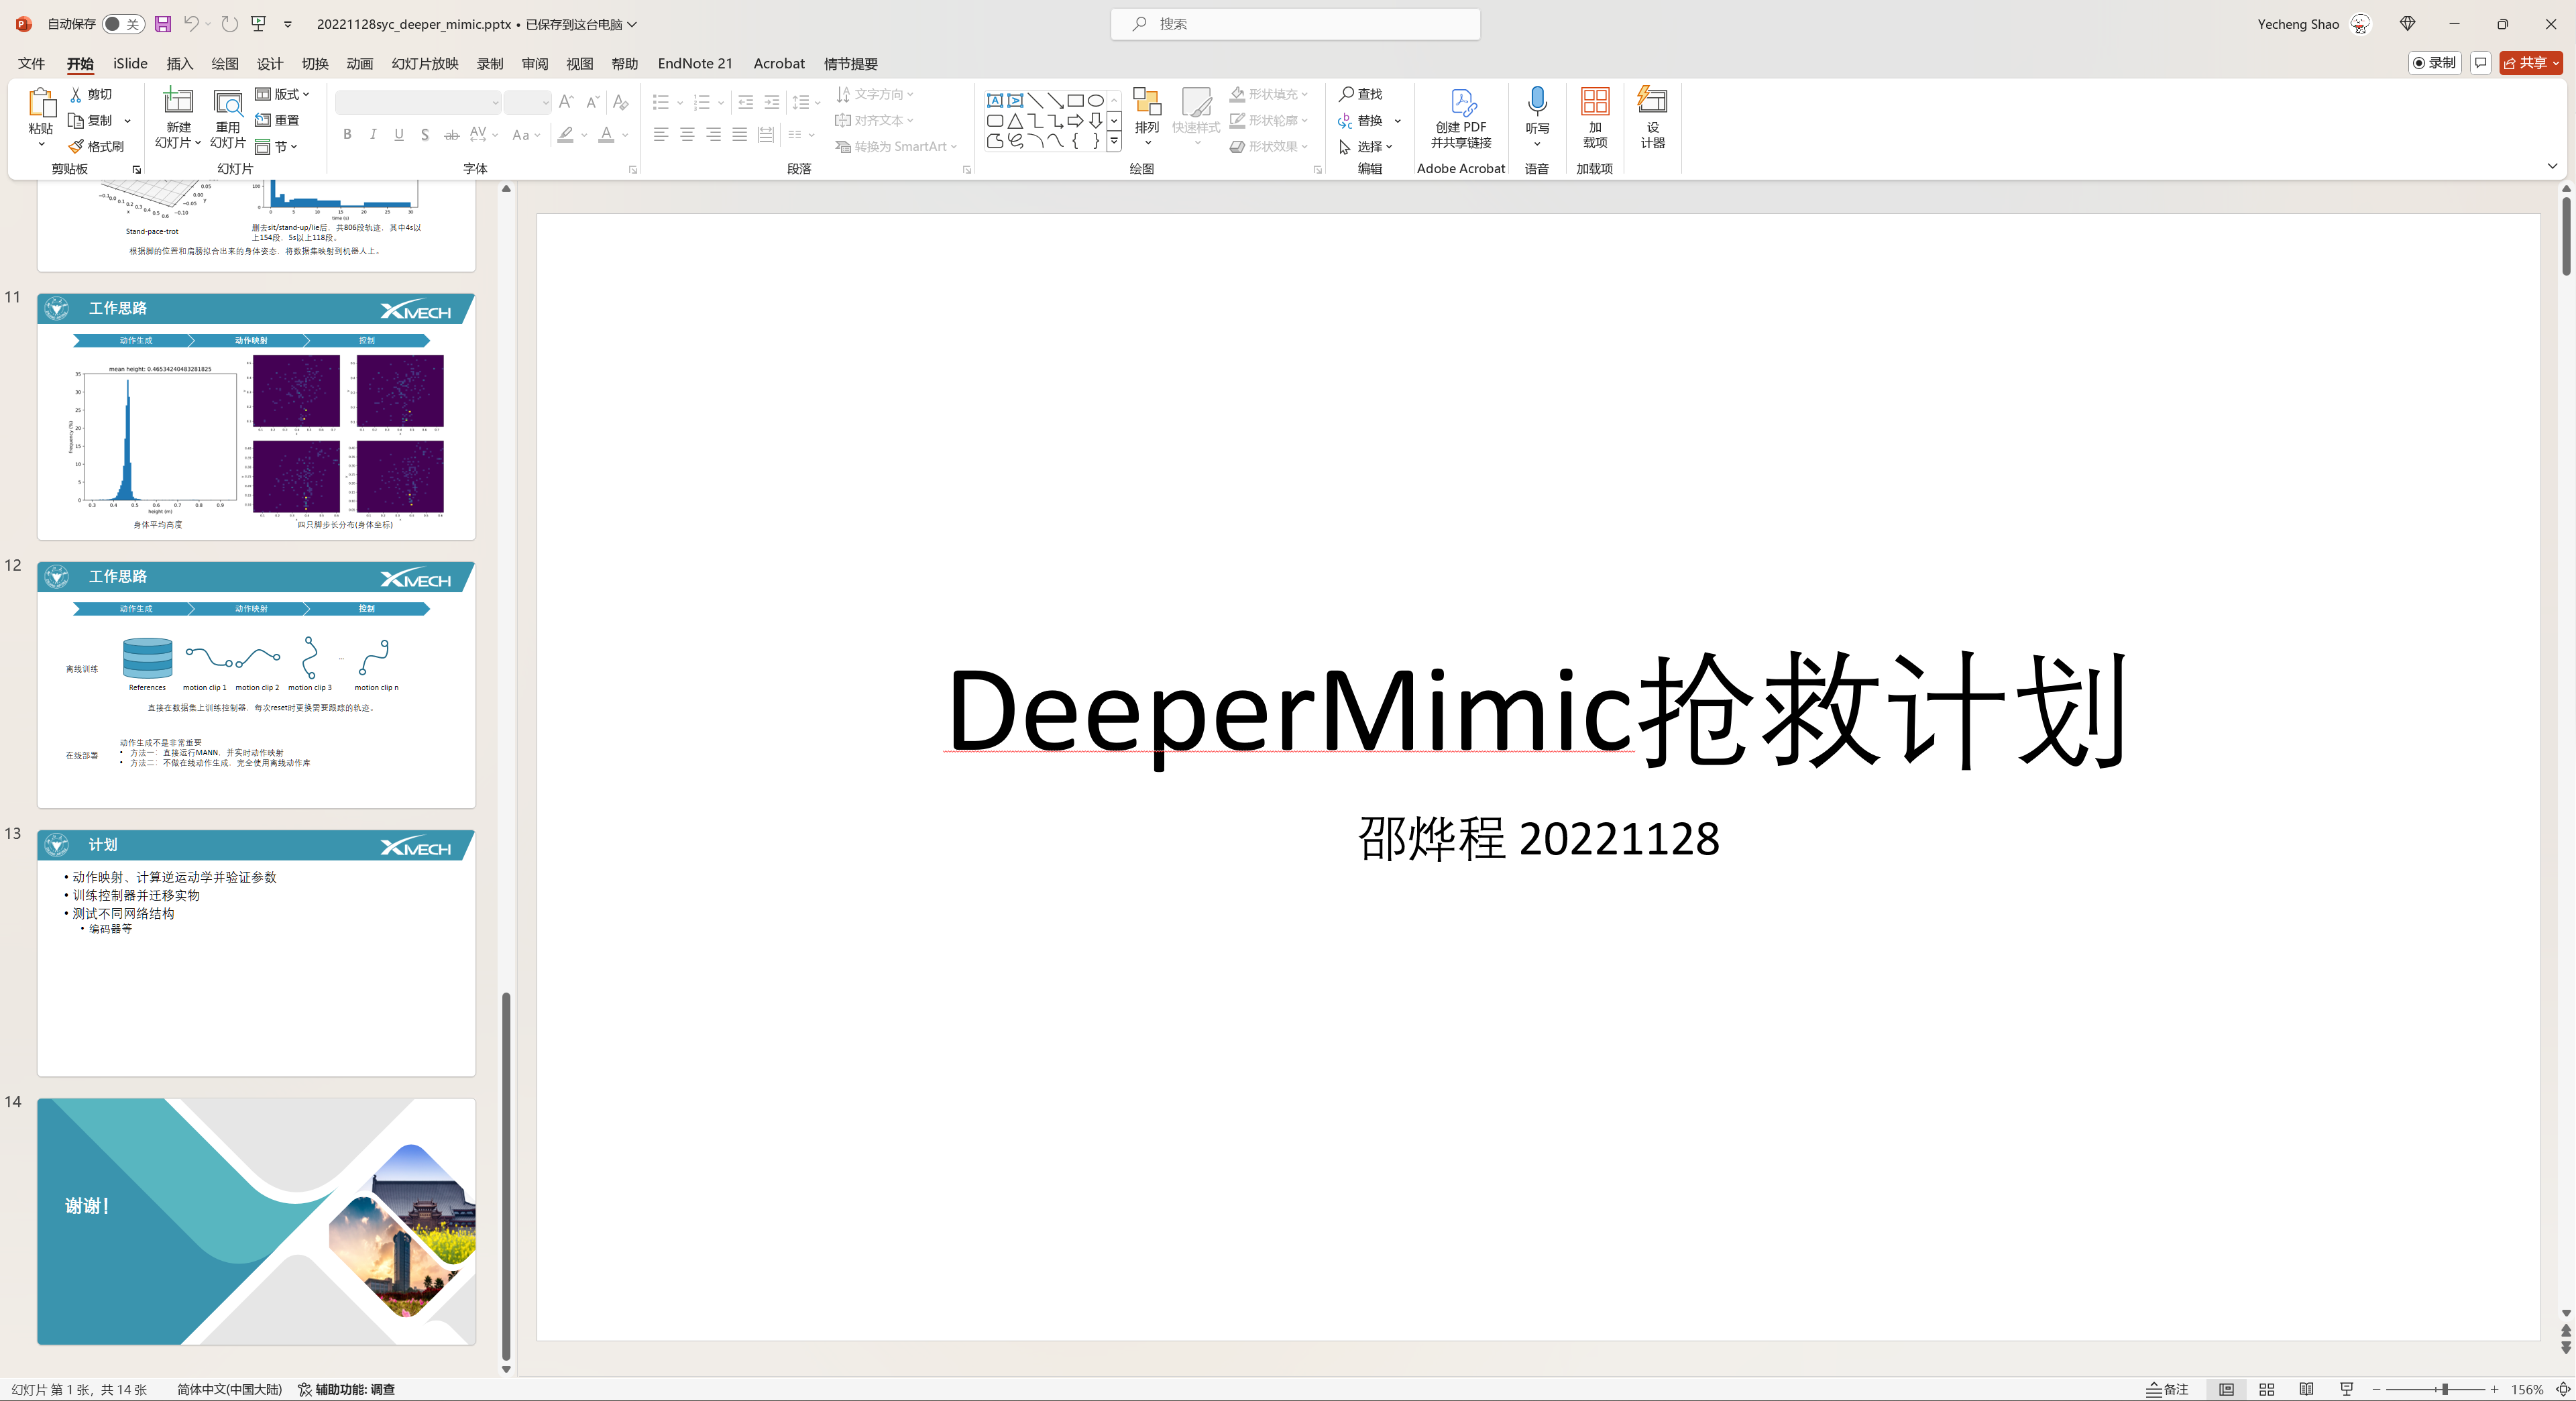Screen dimensions: 2576x1401
Task: Toggle Normal view button
Action: point(2226,1389)
